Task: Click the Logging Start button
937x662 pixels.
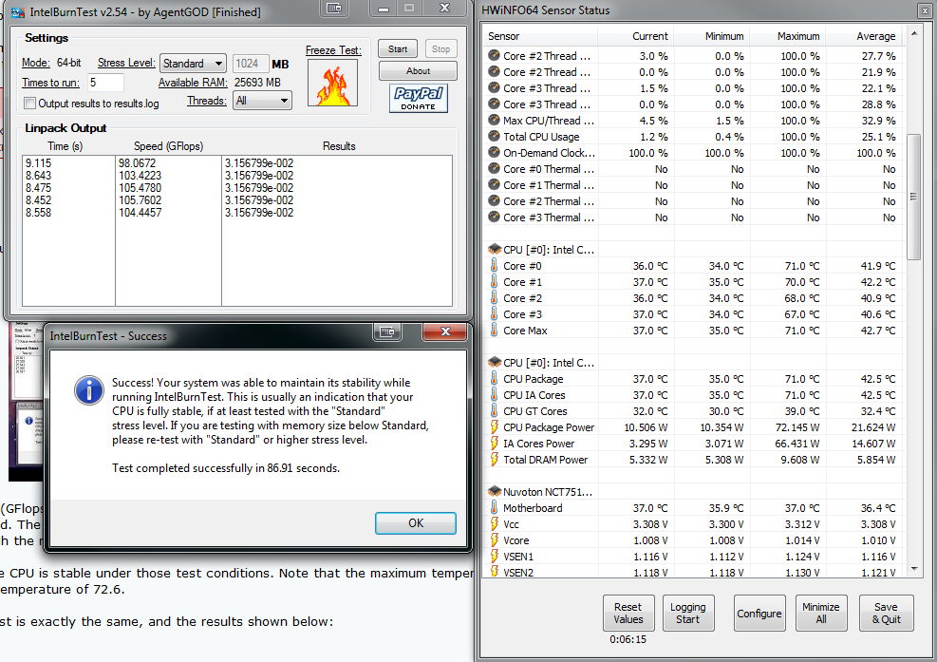Action: 688,613
